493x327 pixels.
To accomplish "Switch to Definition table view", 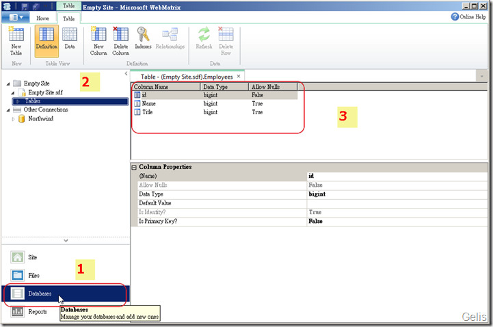I will click(46, 41).
